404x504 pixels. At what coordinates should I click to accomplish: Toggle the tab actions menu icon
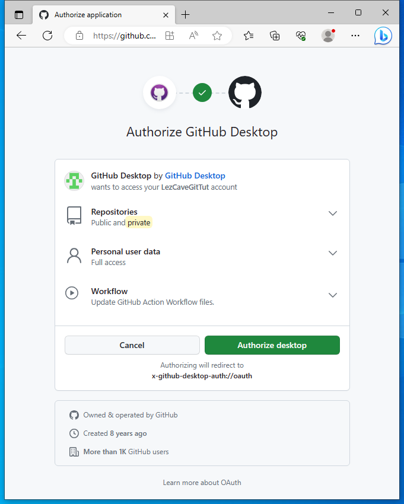point(19,15)
